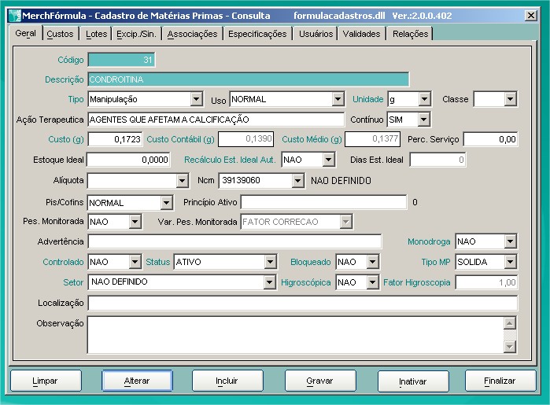Image resolution: width=550 pixels, height=405 pixels.
Task: Expand the Unidade dropdown
Action: 425,100
